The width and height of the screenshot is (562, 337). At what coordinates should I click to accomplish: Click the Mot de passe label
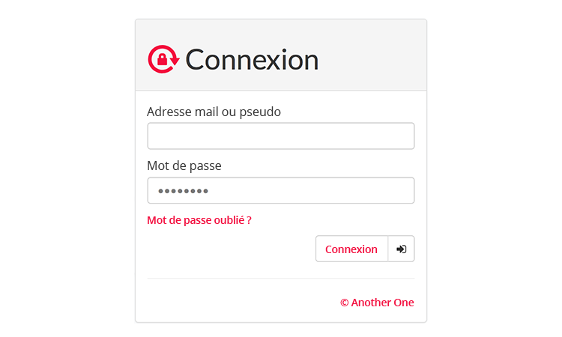(x=184, y=166)
